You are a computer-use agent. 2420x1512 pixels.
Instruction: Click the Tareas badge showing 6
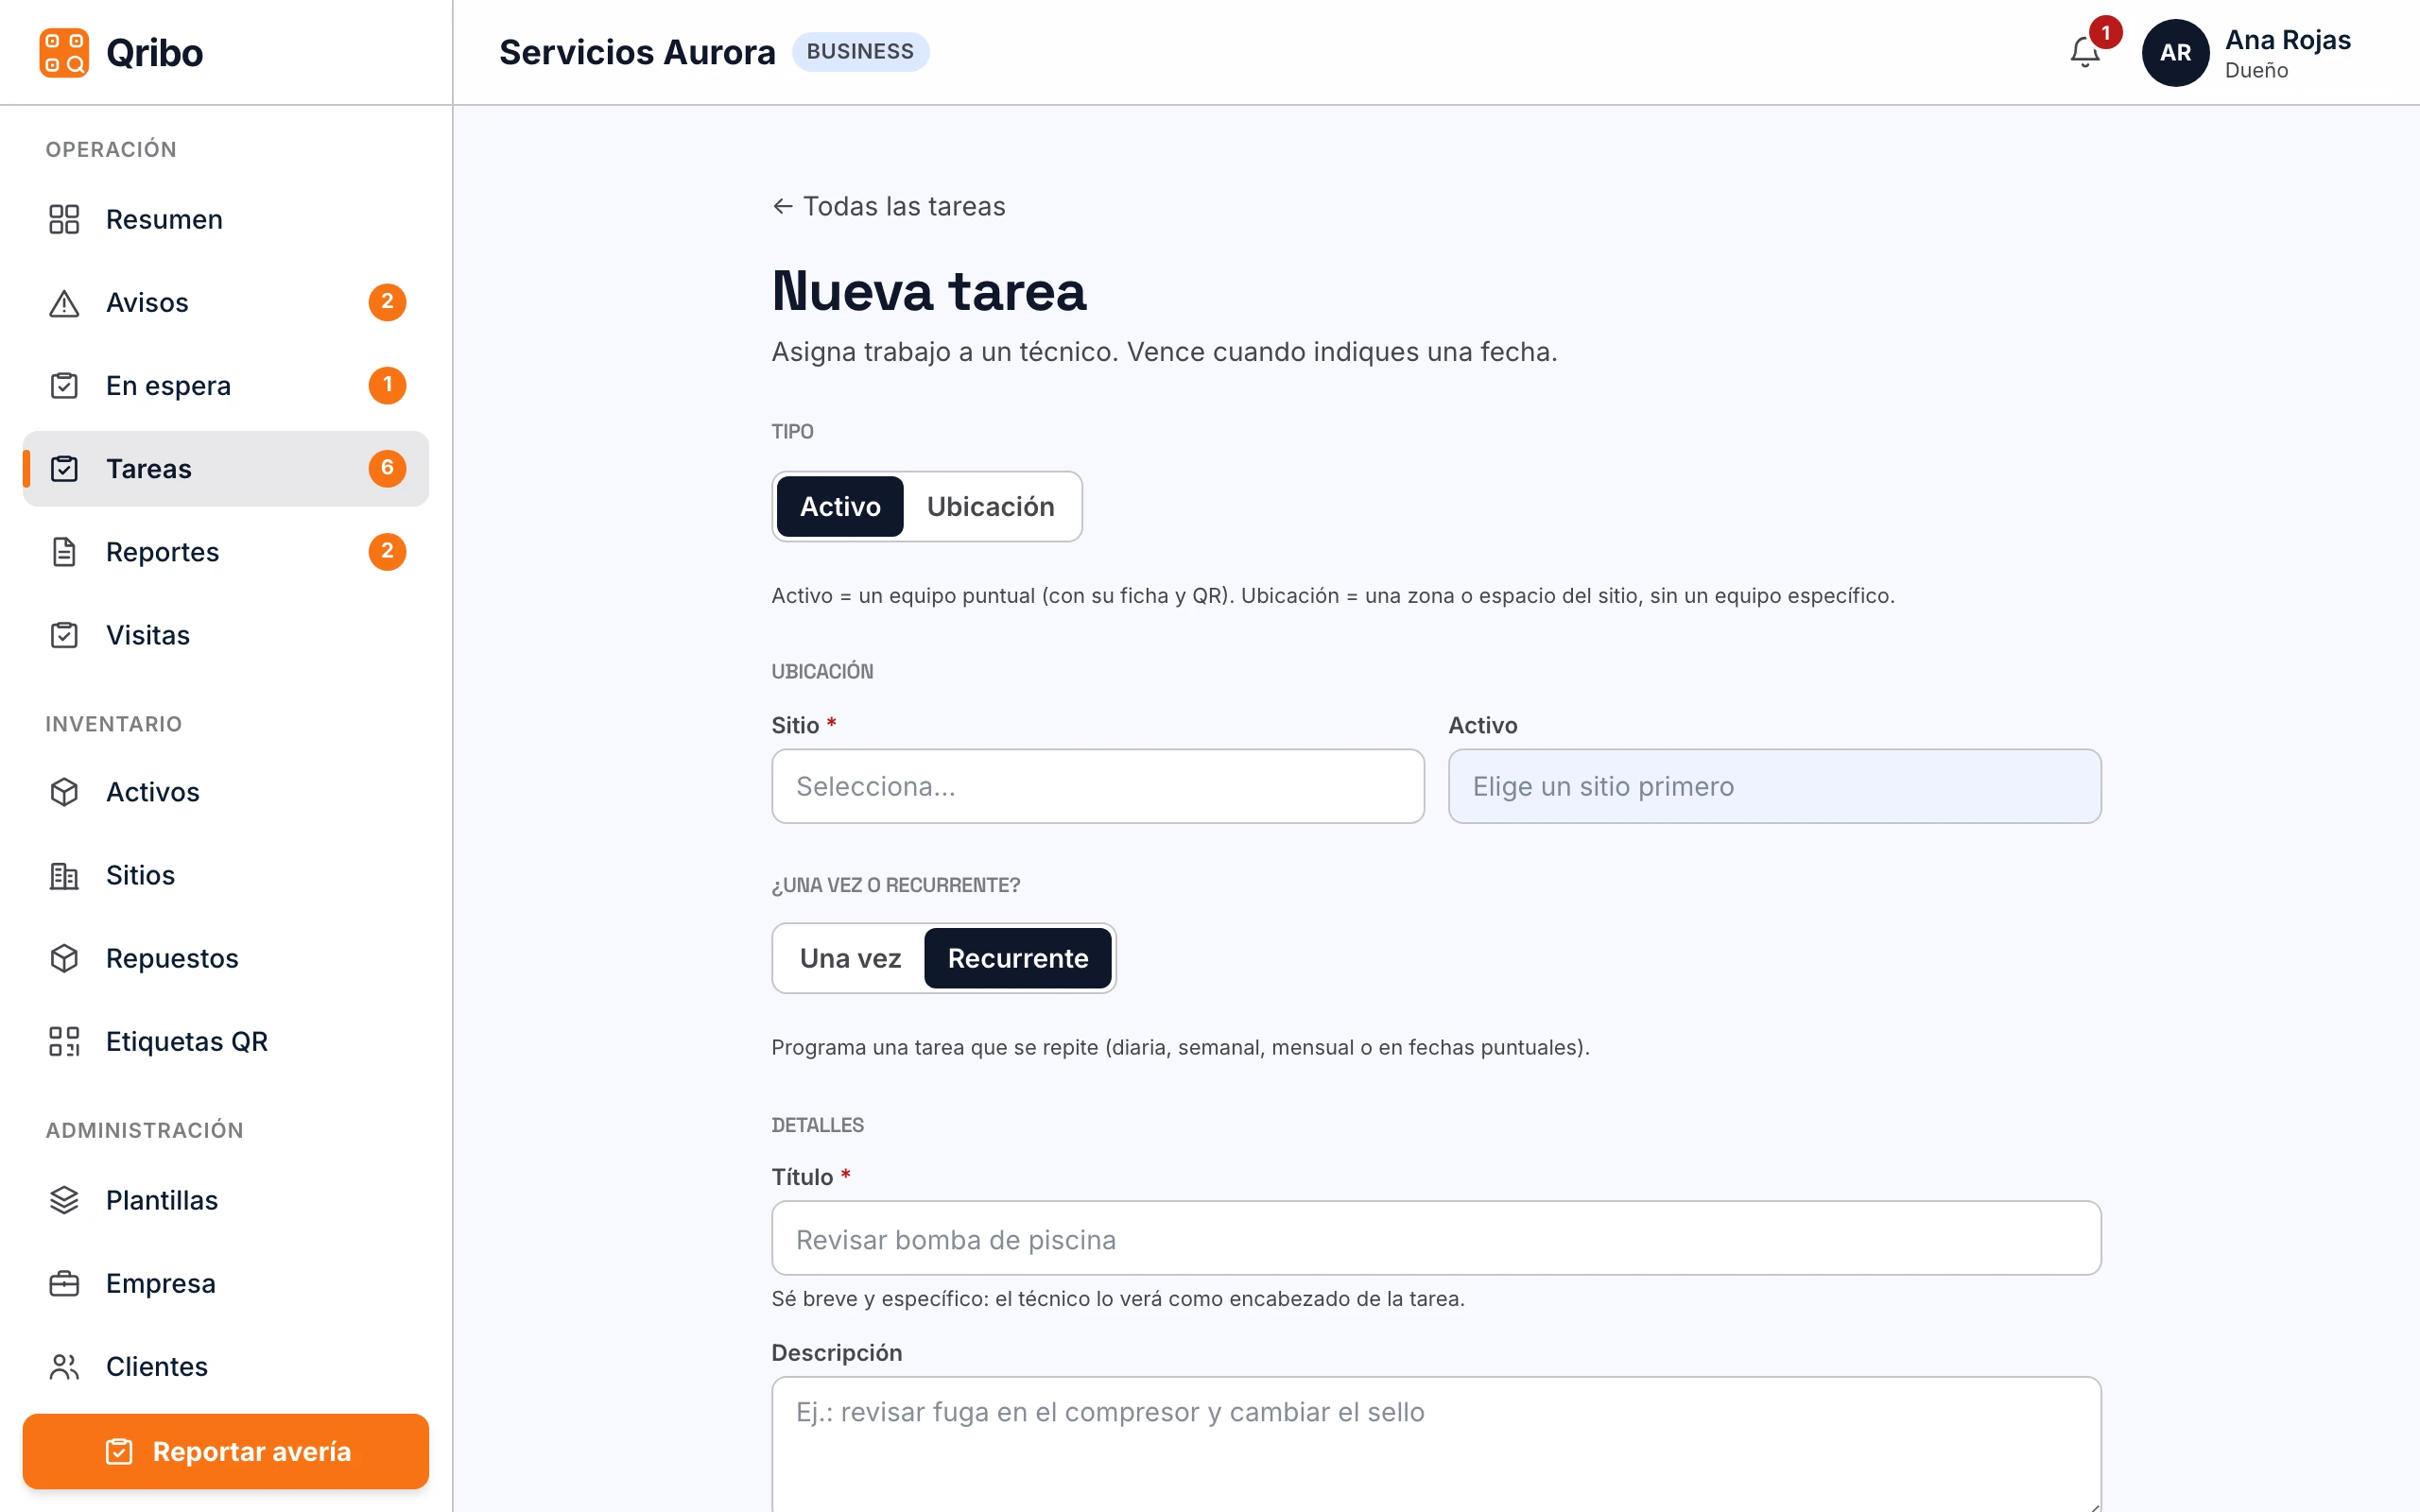[387, 468]
